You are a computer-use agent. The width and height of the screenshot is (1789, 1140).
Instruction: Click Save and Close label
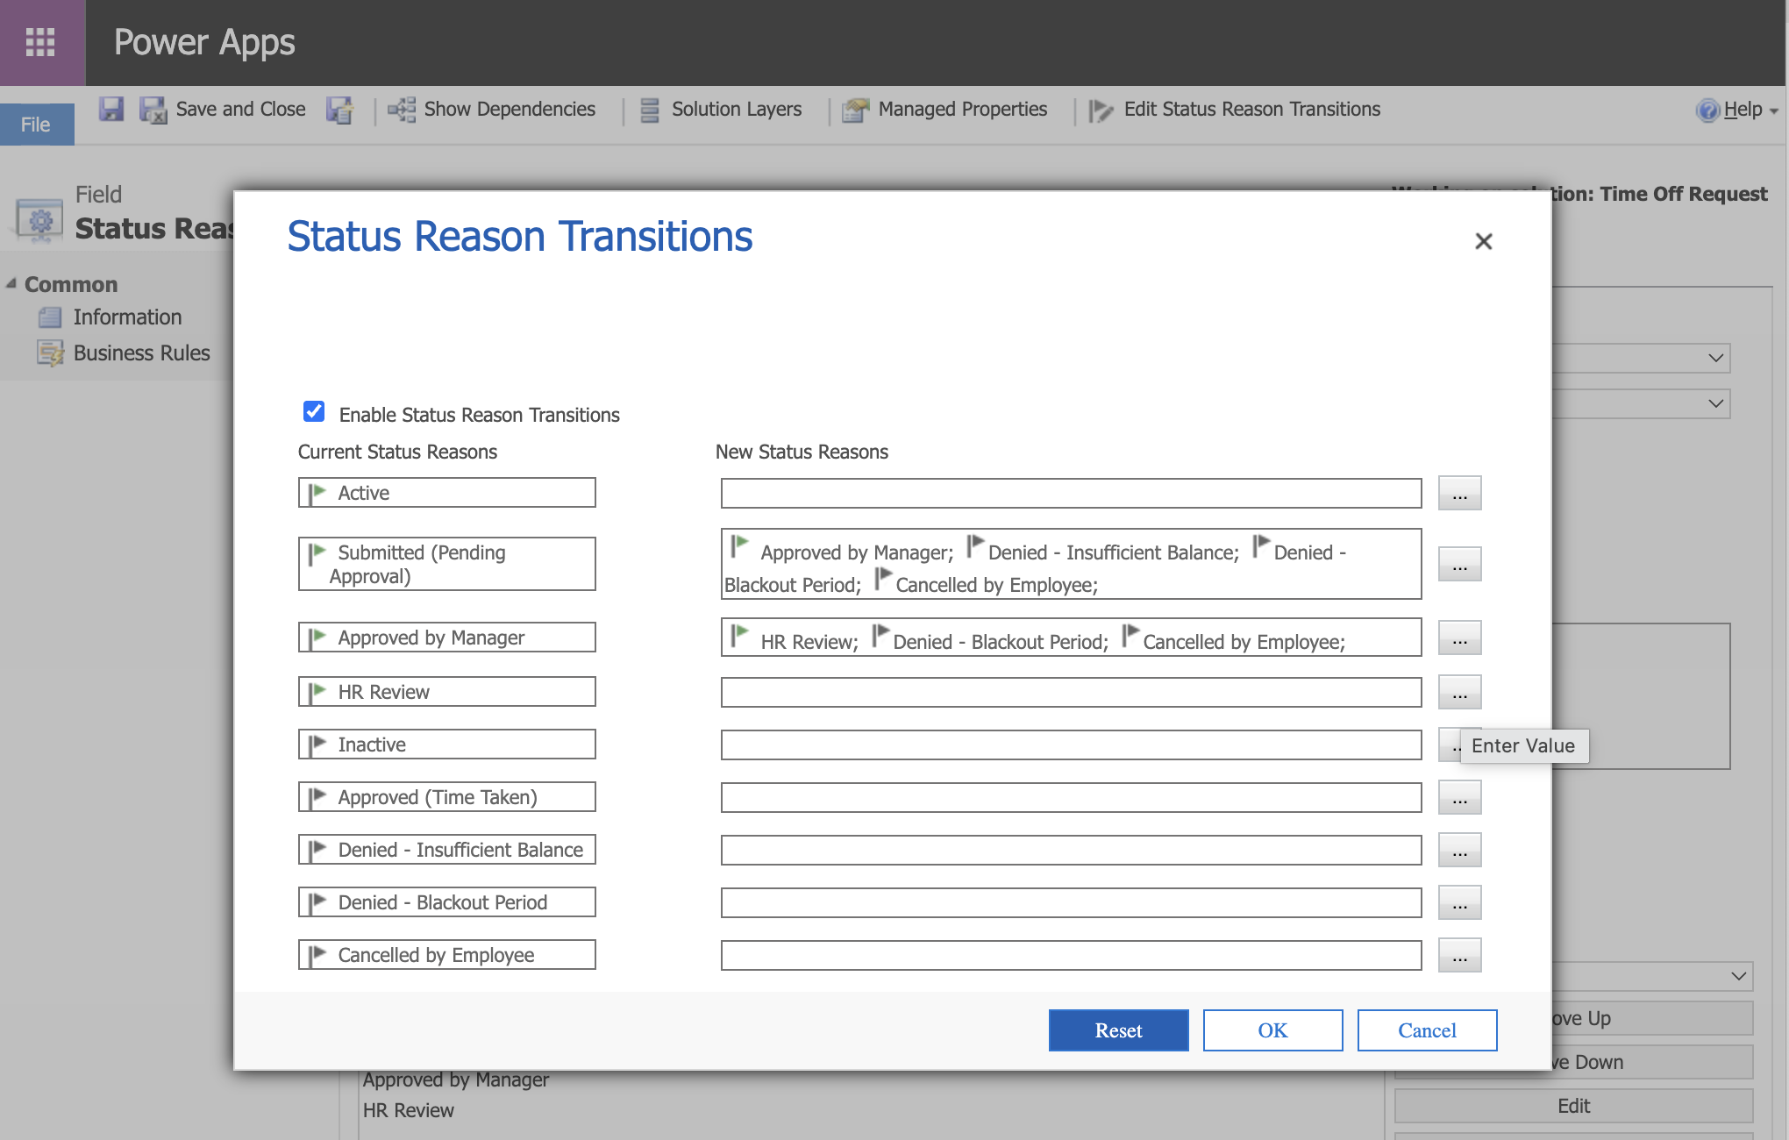tap(241, 110)
